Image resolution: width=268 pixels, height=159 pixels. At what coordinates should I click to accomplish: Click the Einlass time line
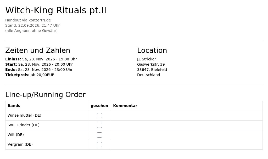click(x=41, y=59)
